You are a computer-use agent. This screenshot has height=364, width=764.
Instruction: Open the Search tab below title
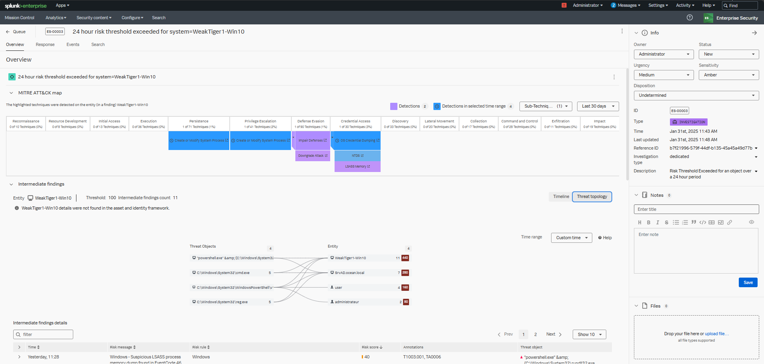point(98,44)
